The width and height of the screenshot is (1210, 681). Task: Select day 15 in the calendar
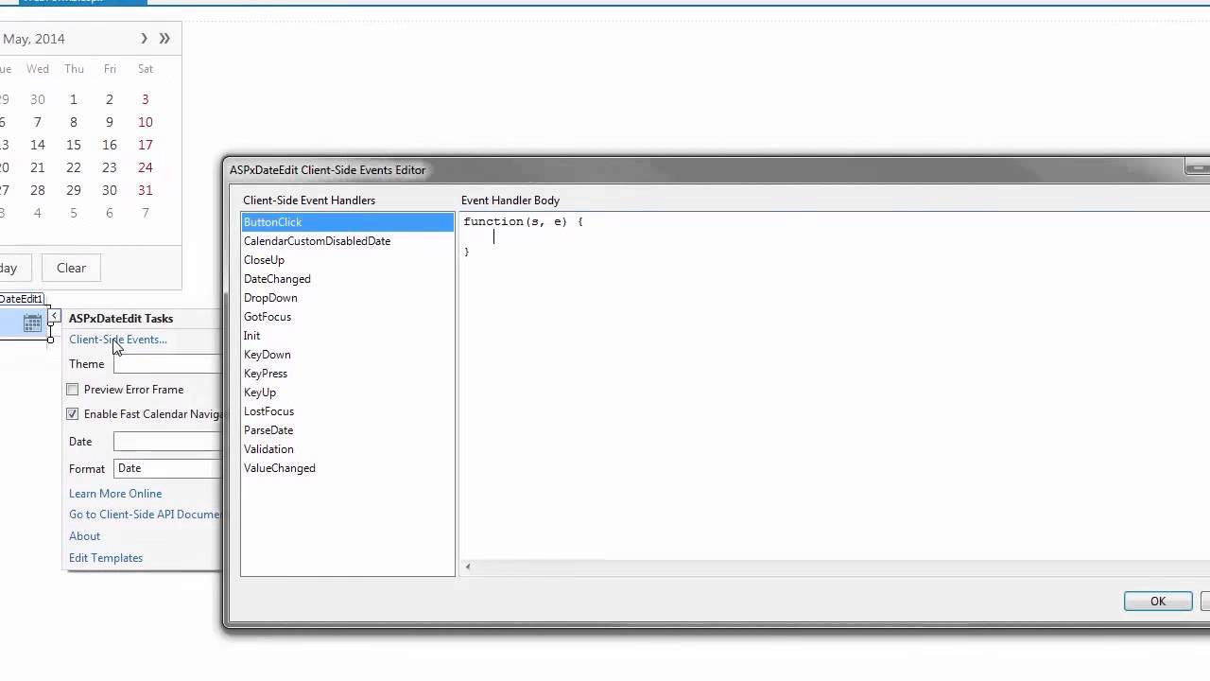73,145
